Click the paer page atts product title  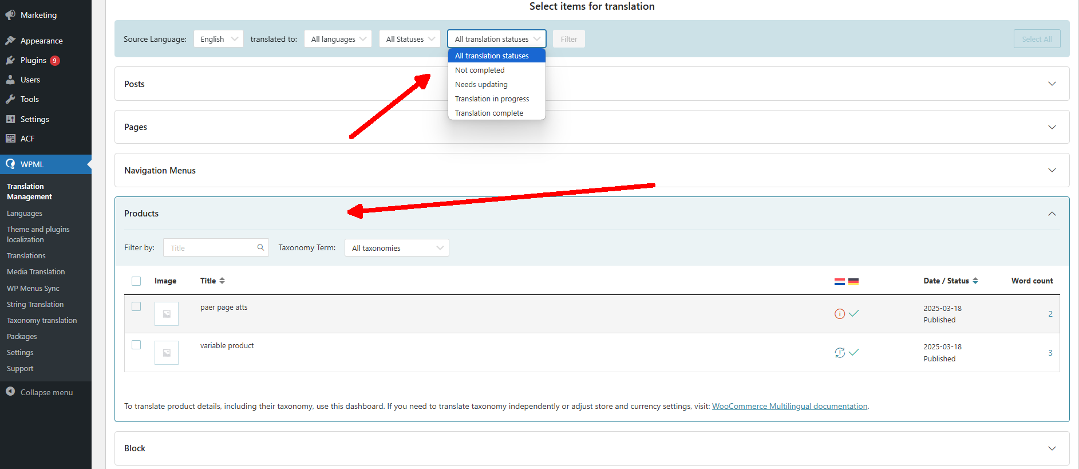tap(224, 307)
